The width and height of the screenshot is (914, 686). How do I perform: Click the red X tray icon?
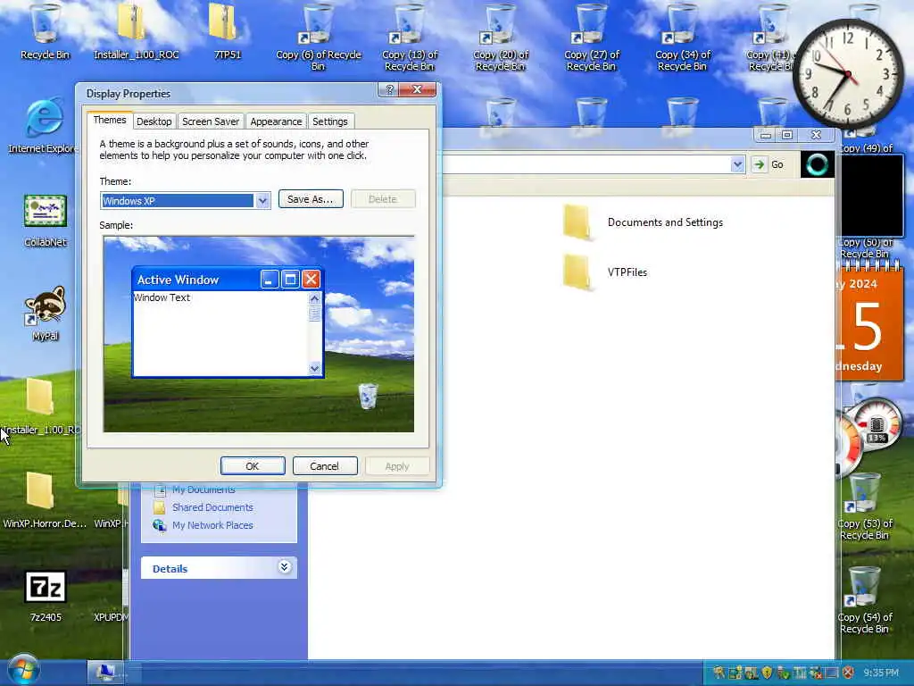coord(848,673)
